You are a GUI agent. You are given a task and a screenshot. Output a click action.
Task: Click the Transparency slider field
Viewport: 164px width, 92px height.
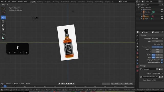(157, 47)
